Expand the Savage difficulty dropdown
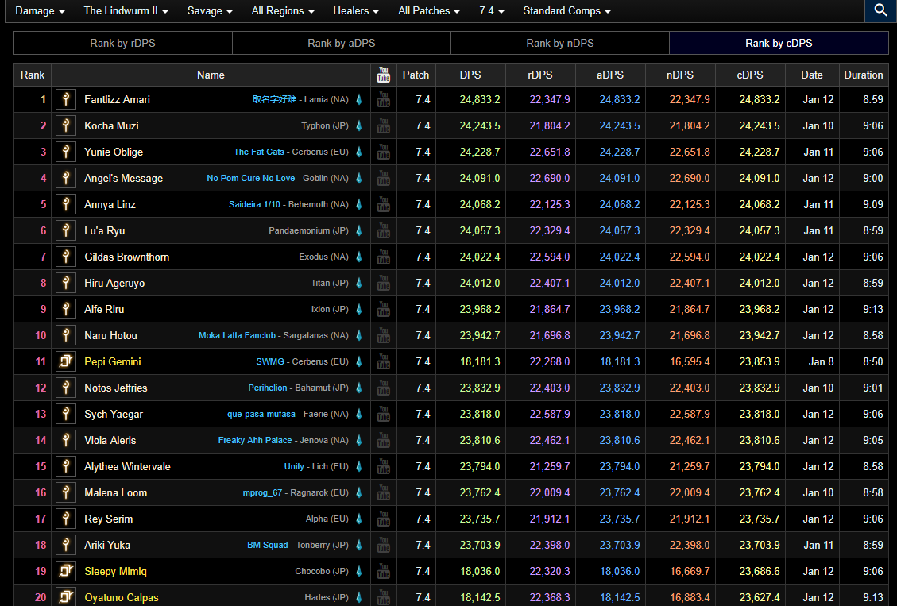Screen dimensions: 897x606 click(210, 11)
